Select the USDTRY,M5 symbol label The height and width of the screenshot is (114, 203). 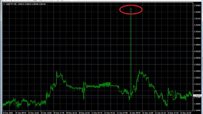pyautogui.click(x=11, y=4)
